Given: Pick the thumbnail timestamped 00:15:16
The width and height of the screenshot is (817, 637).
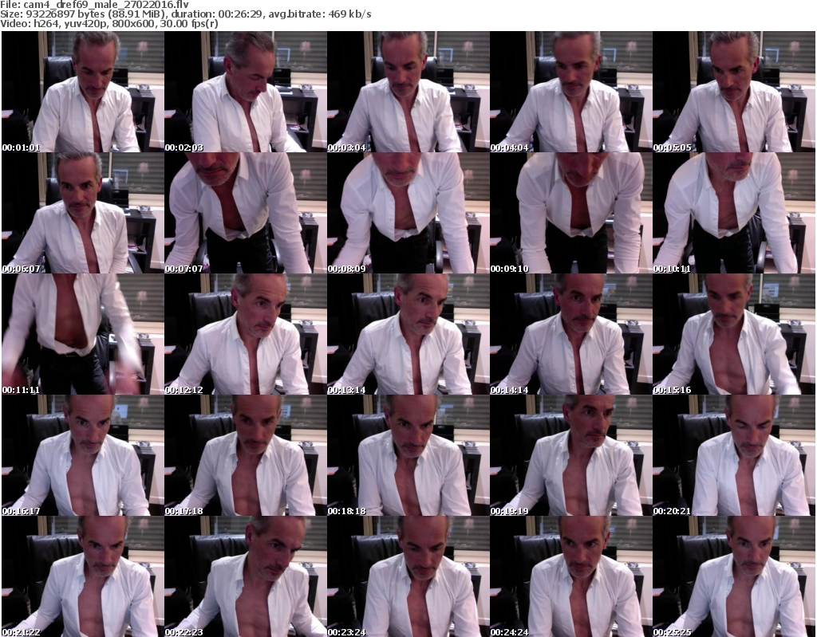Looking at the screenshot, I should pos(734,334).
